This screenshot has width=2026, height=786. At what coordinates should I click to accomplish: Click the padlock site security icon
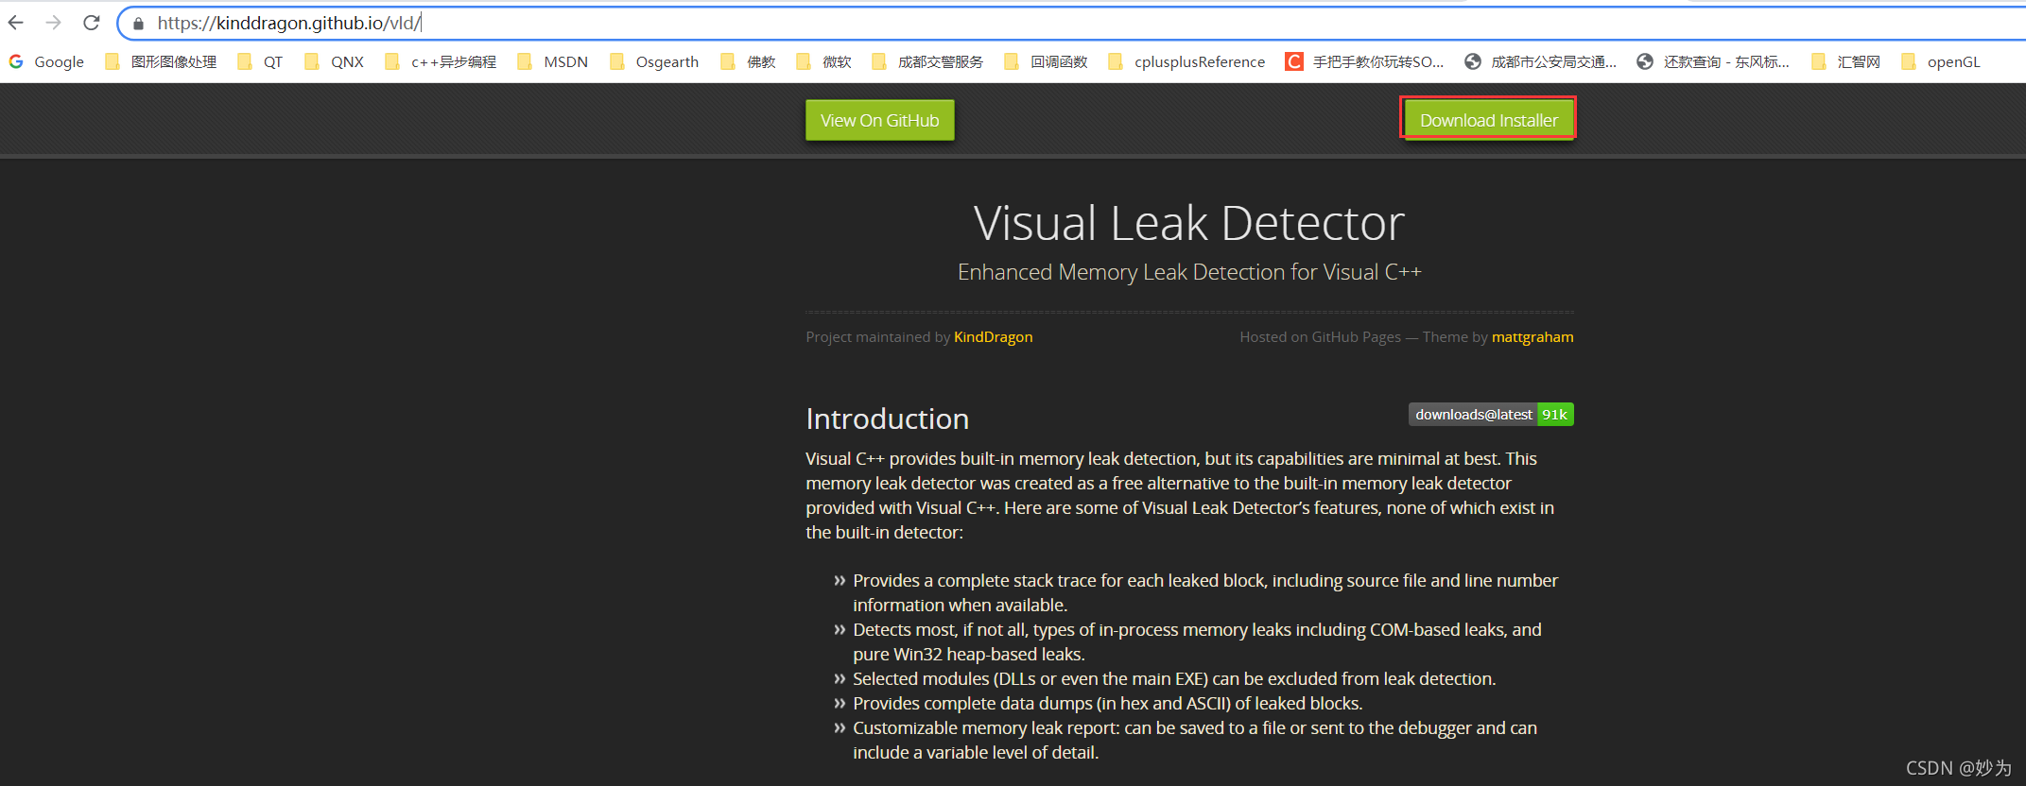tap(138, 24)
